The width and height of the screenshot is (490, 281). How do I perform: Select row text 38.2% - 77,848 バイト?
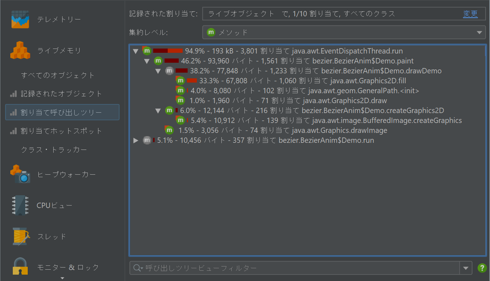(316, 71)
